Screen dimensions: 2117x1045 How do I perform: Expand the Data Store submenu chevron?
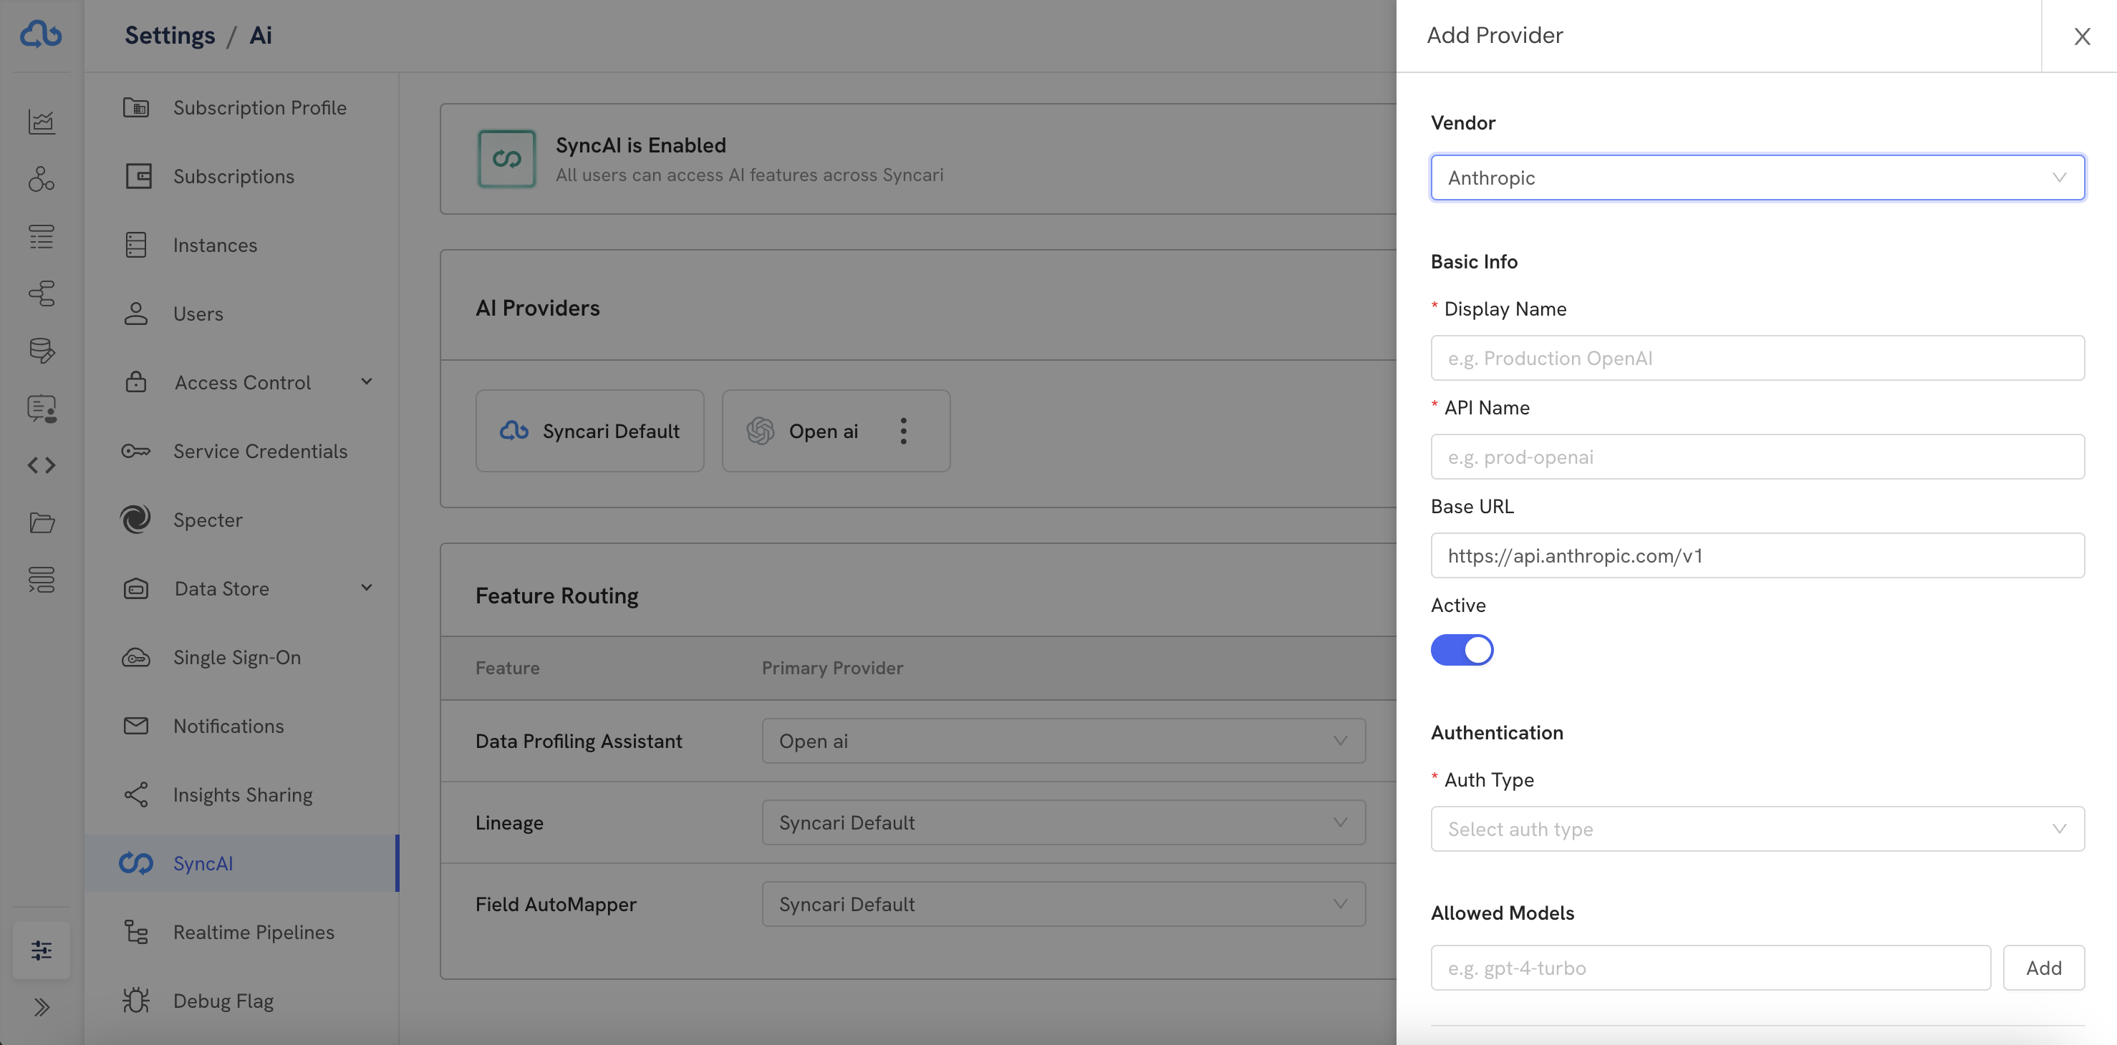pyautogui.click(x=367, y=588)
